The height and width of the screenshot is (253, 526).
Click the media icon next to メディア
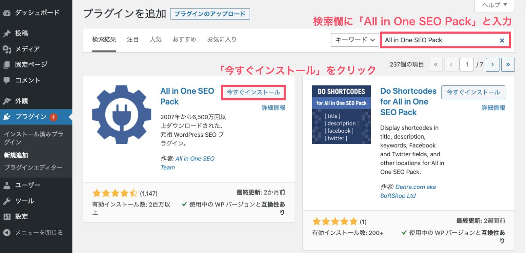pos(7,49)
